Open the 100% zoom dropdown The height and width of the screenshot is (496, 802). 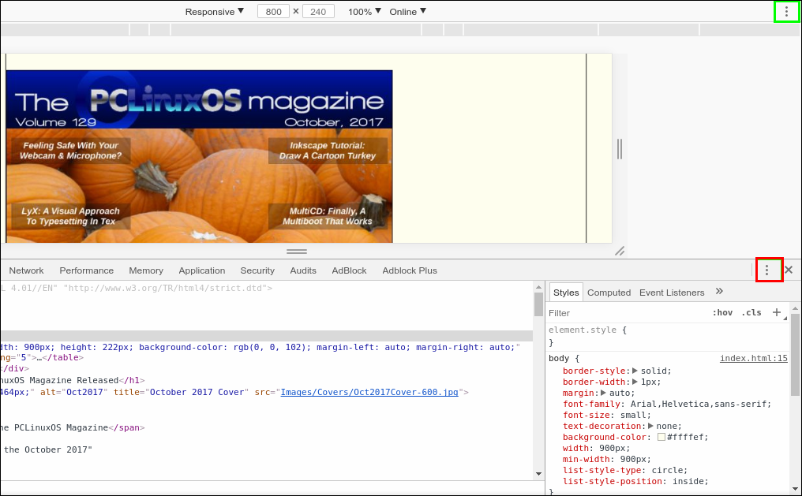point(364,11)
